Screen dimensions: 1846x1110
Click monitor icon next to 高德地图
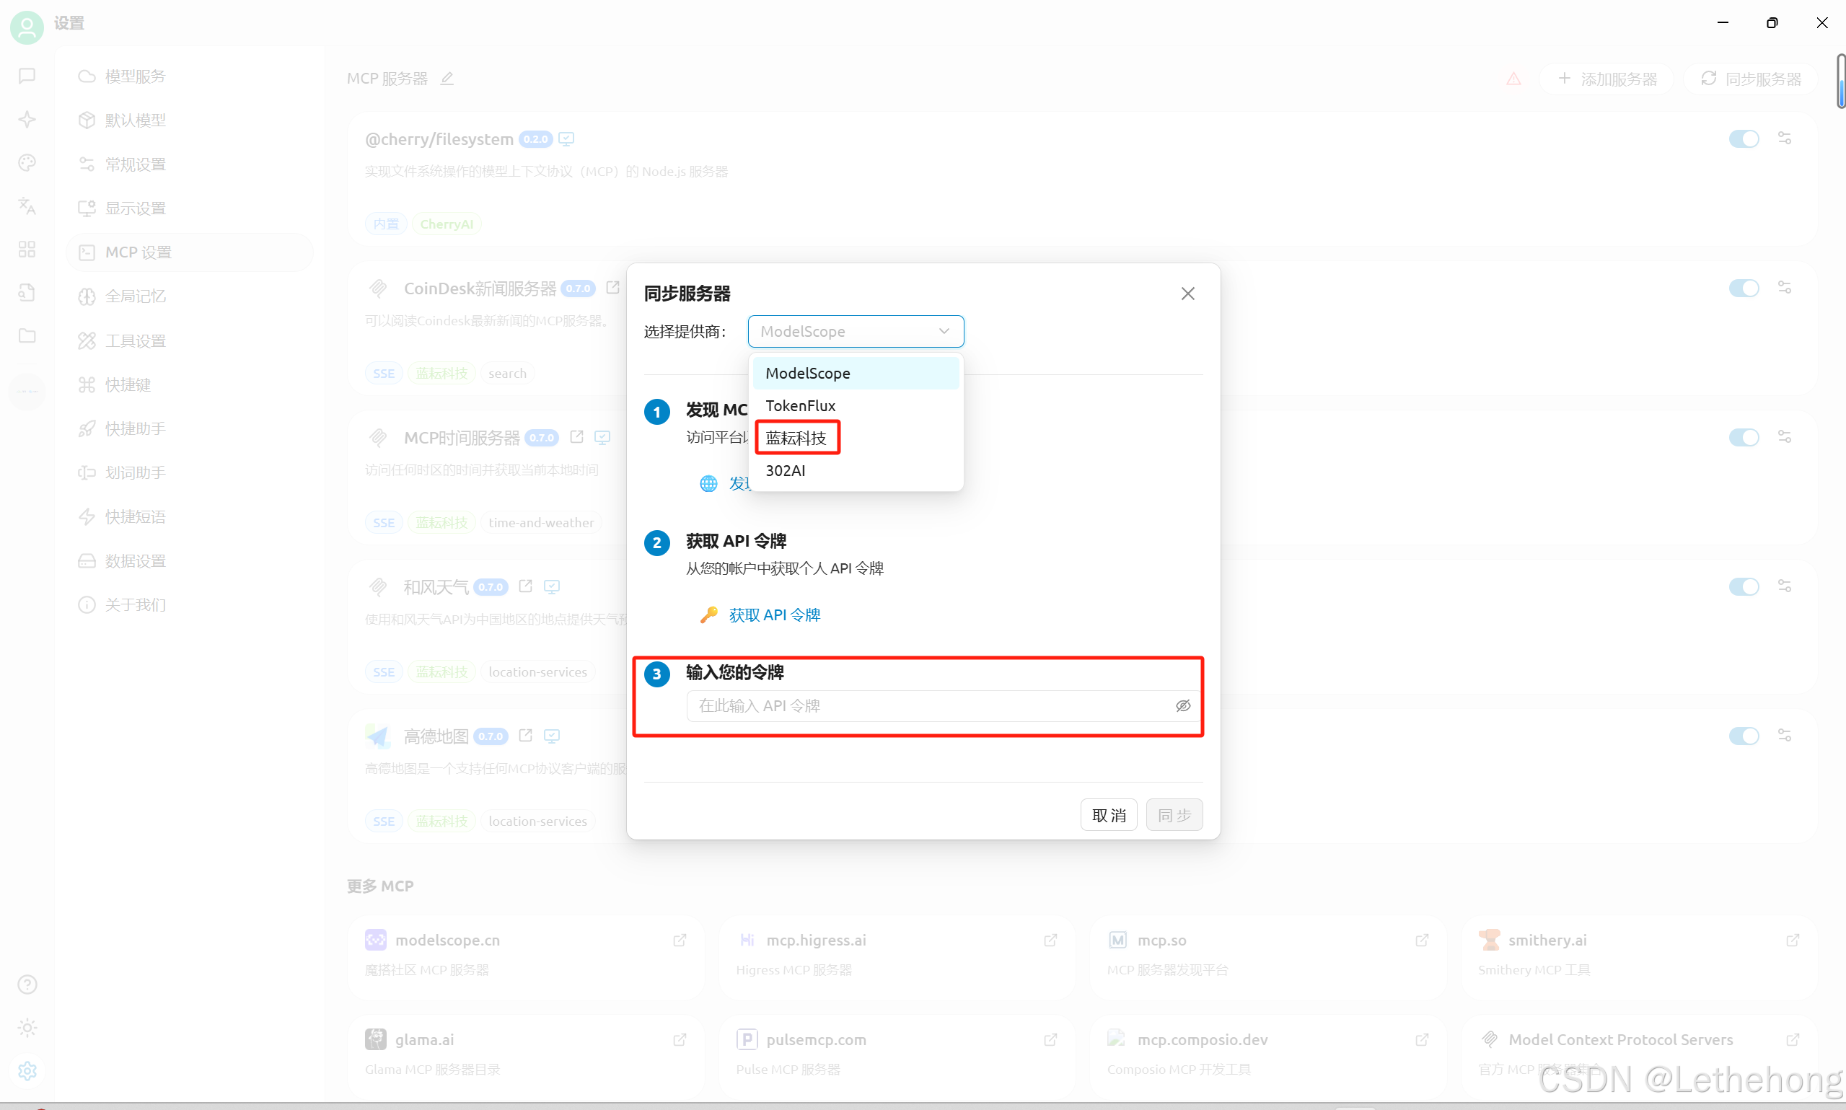coord(552,736)
